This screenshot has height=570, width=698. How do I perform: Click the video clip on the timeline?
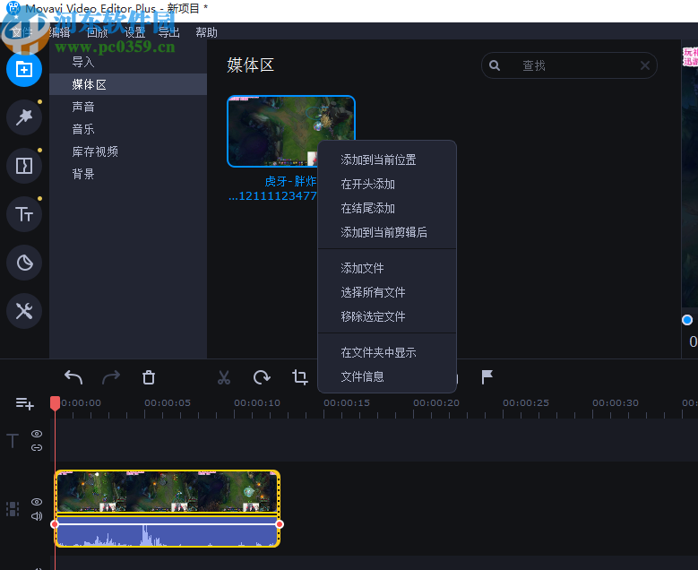[168, 492]
